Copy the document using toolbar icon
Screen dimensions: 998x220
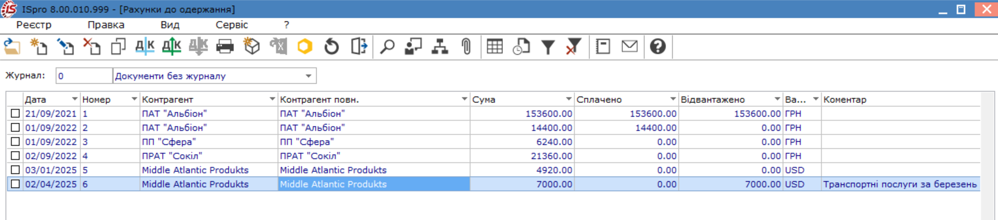119,47
